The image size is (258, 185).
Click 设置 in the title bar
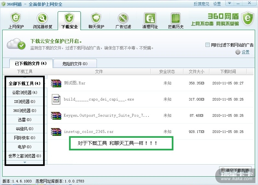[x=217, y=4]
